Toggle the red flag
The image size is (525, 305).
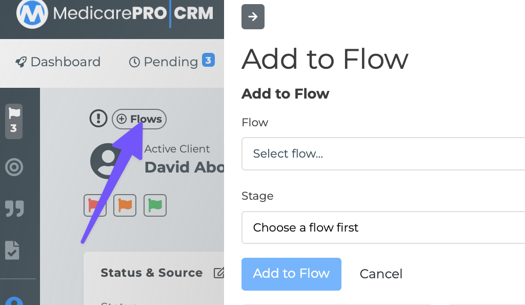[95, 206]
